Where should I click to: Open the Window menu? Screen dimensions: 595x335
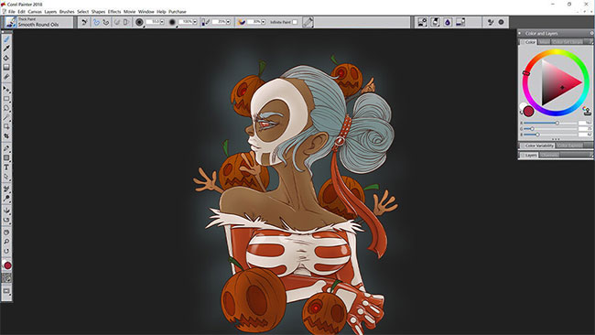146,12
